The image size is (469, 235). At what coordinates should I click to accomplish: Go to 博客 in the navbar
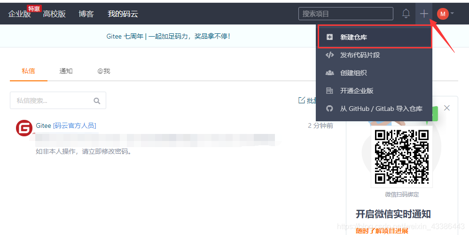(86, 14)
